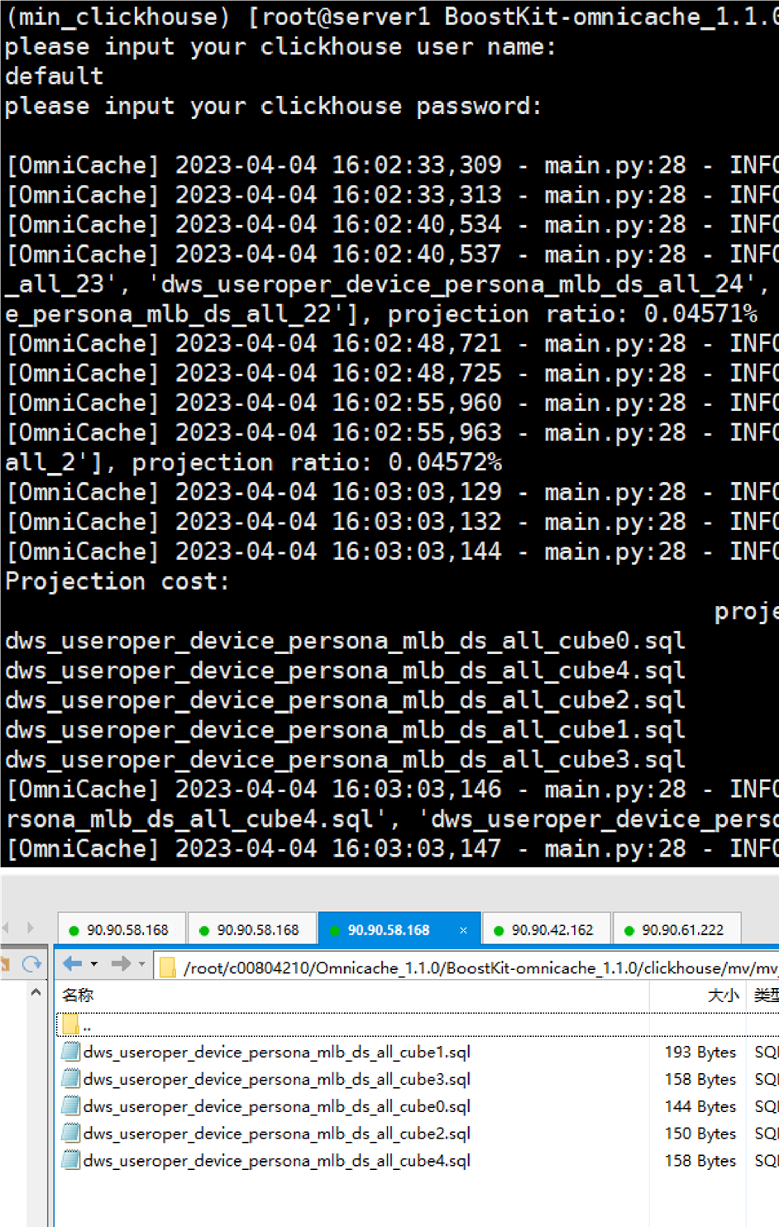Click the '158 Bytes' size of cube4.sql
Image resolution: width=779 pixels, height=1227 pixels.
(700, 1161)
